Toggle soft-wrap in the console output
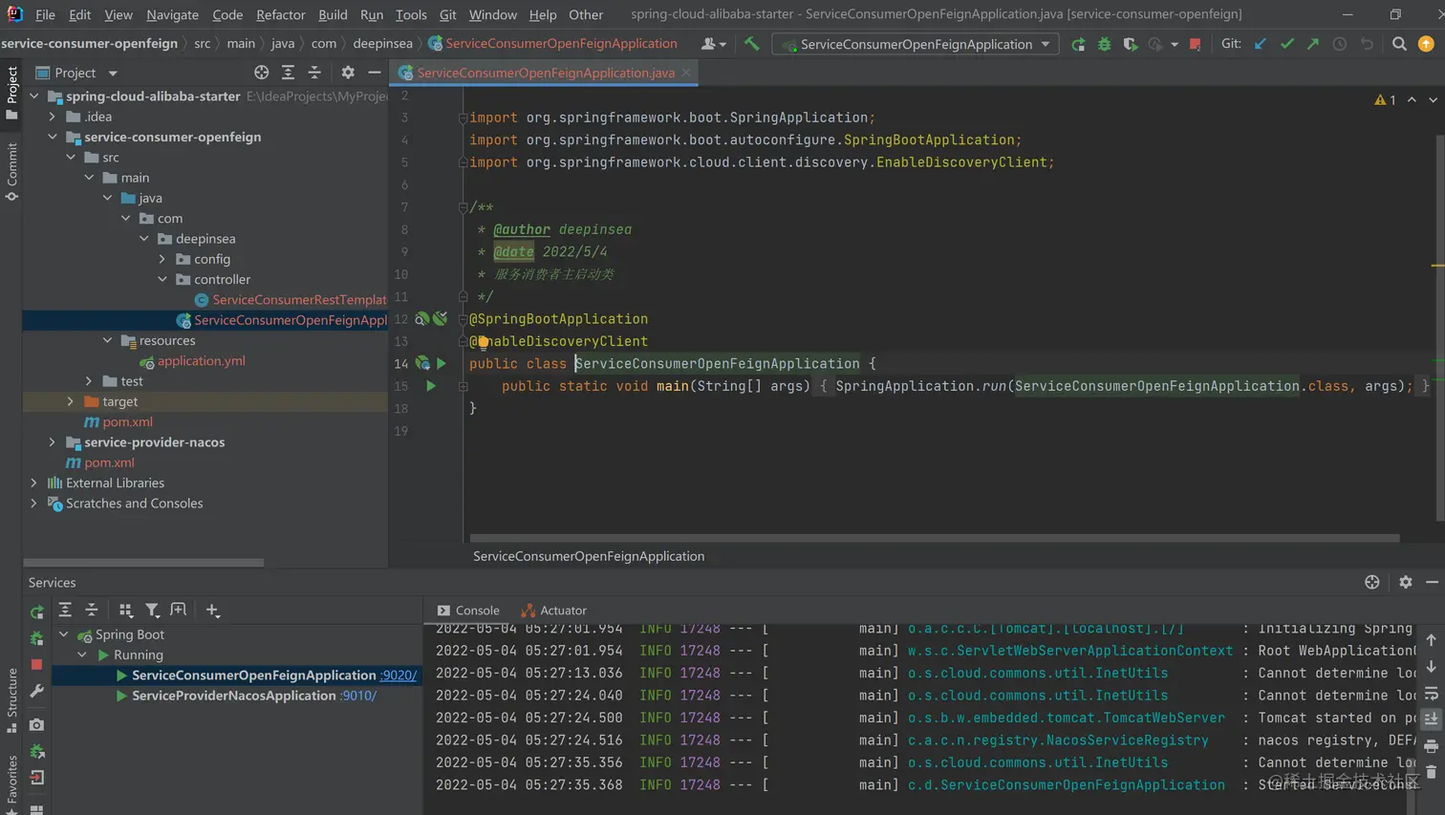 (1431, 694)
